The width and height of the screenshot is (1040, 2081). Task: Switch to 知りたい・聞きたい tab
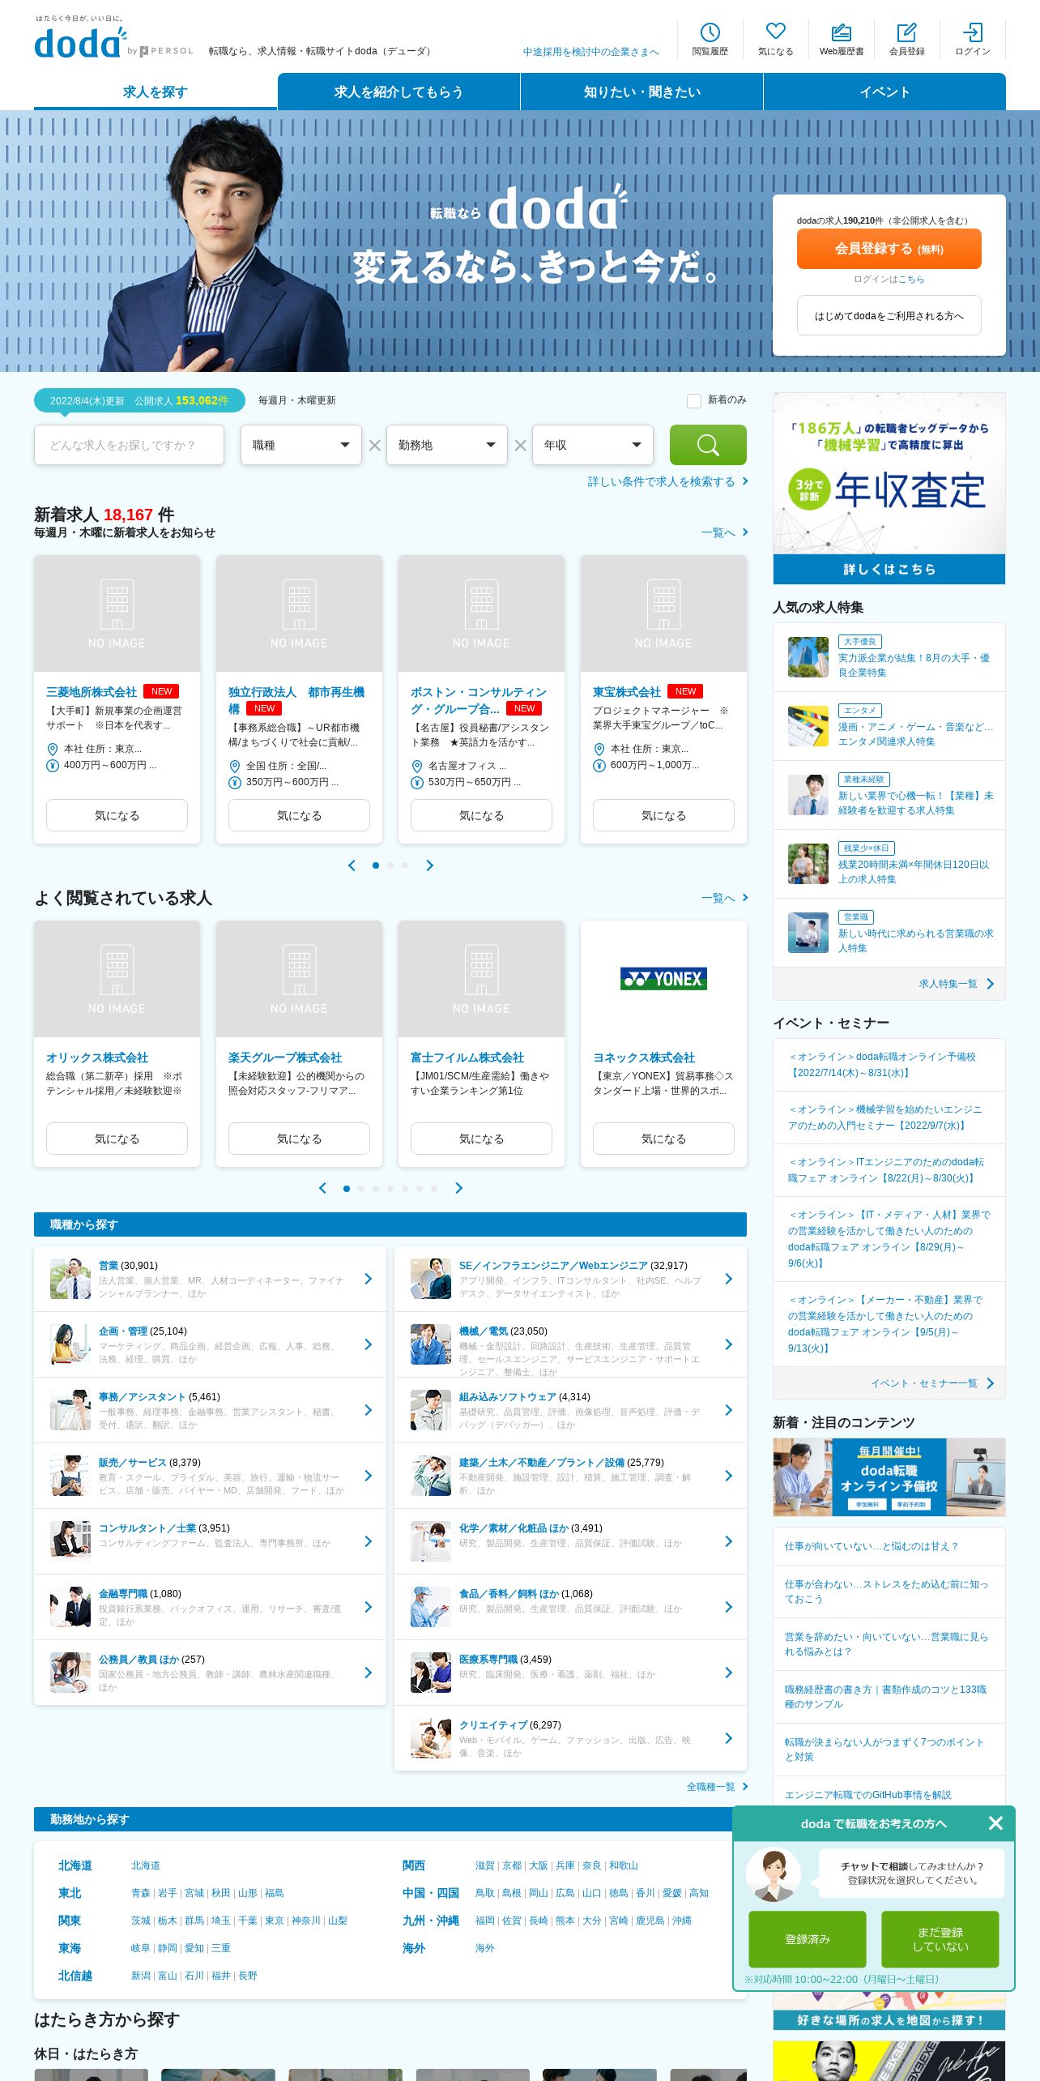[x=641, y=92]
